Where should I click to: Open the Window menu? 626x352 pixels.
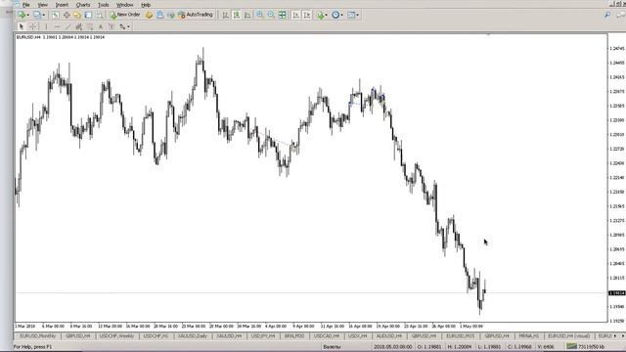124,5
